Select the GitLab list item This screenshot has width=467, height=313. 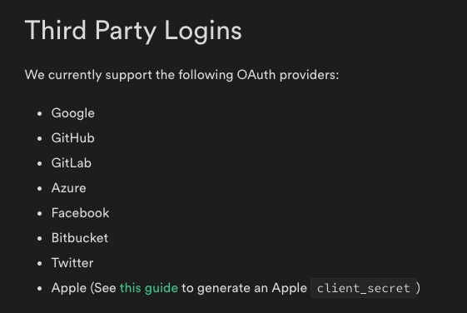coord(72,163)
